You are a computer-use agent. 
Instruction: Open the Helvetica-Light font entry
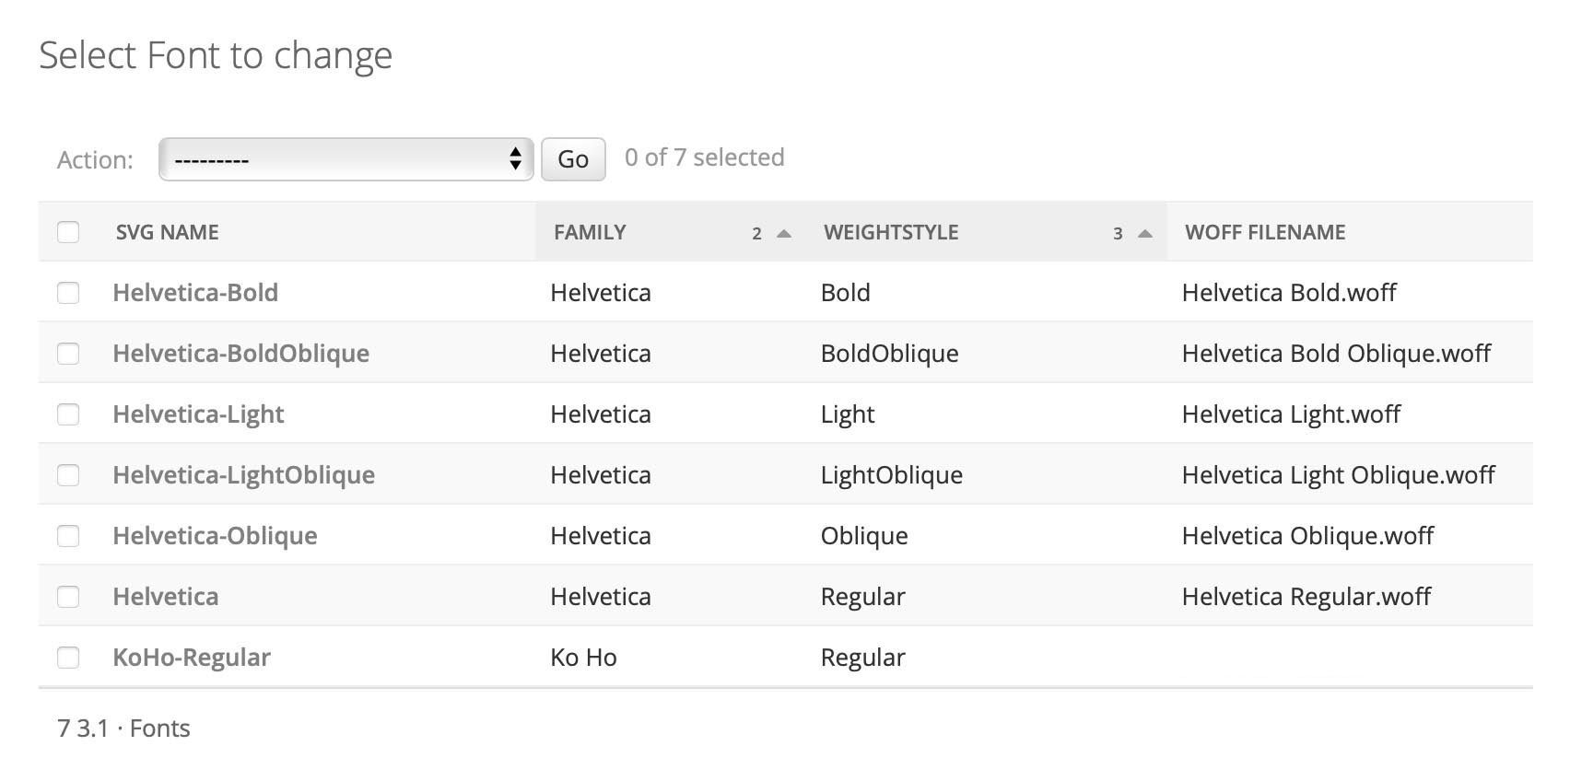(x=198, y=414)
